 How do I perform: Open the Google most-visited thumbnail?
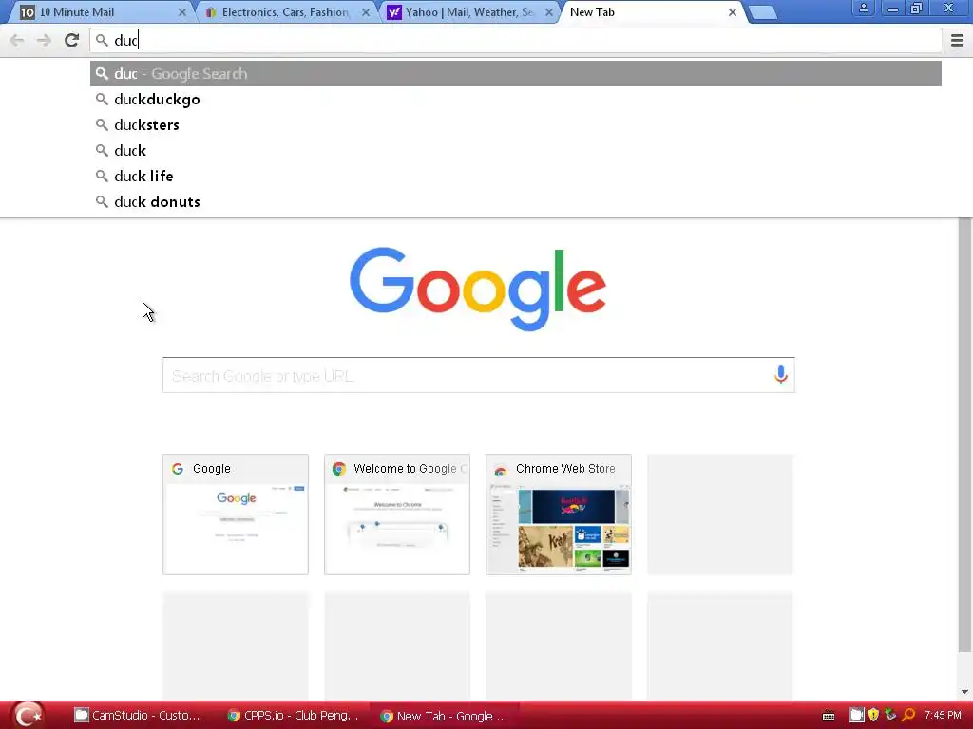[236, 514]
